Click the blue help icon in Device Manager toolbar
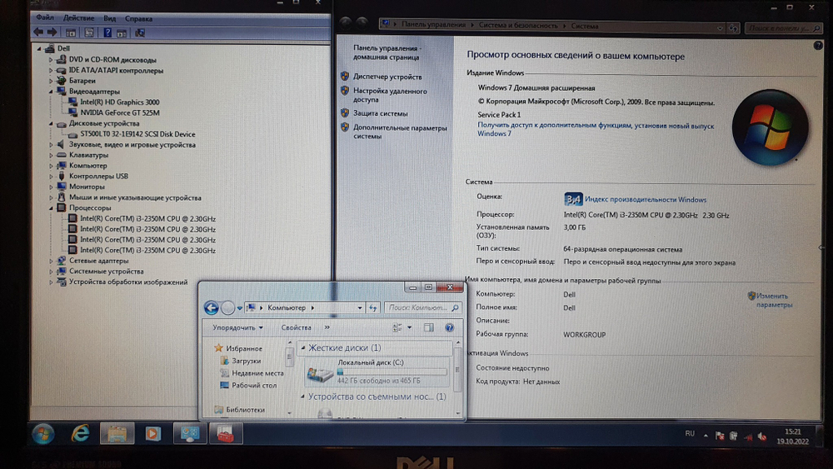The image size is (833, 469). 107,32
